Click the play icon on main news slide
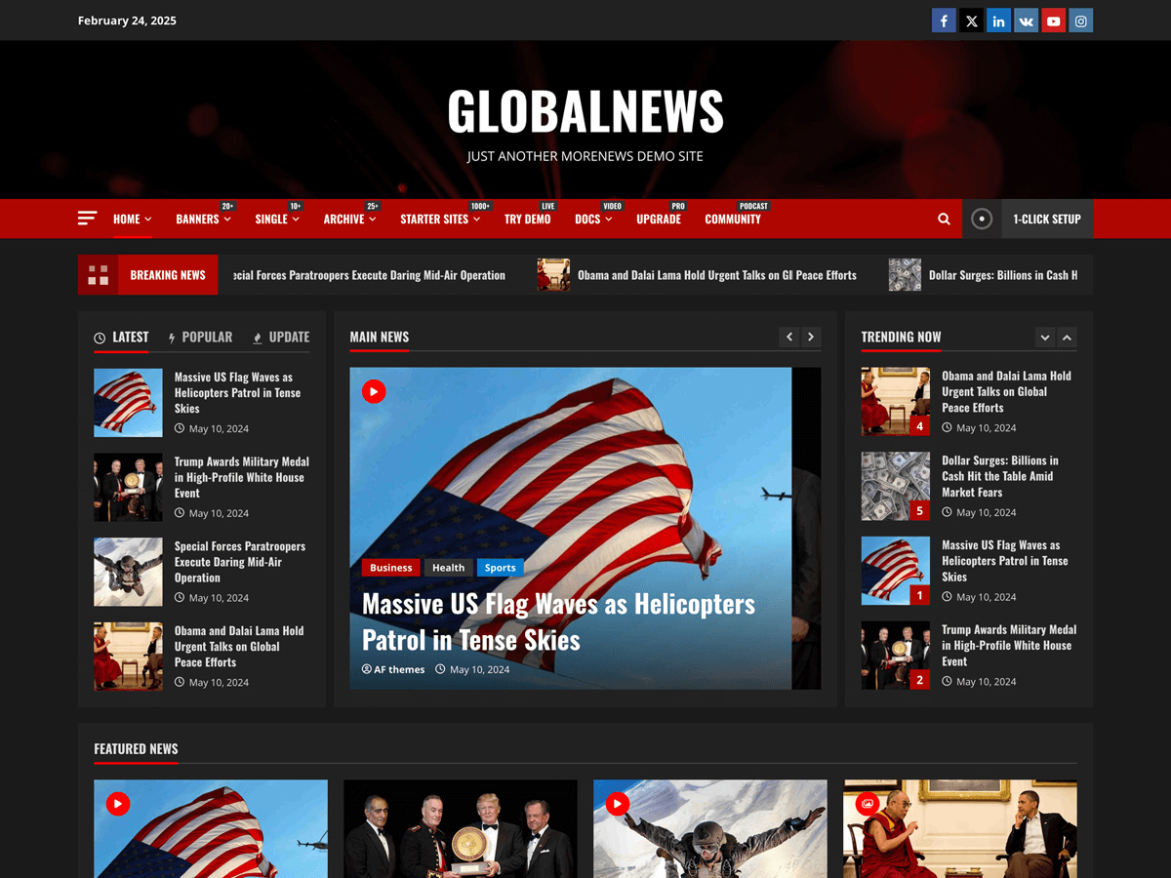Screen dimensions: 1171x878 374,391
